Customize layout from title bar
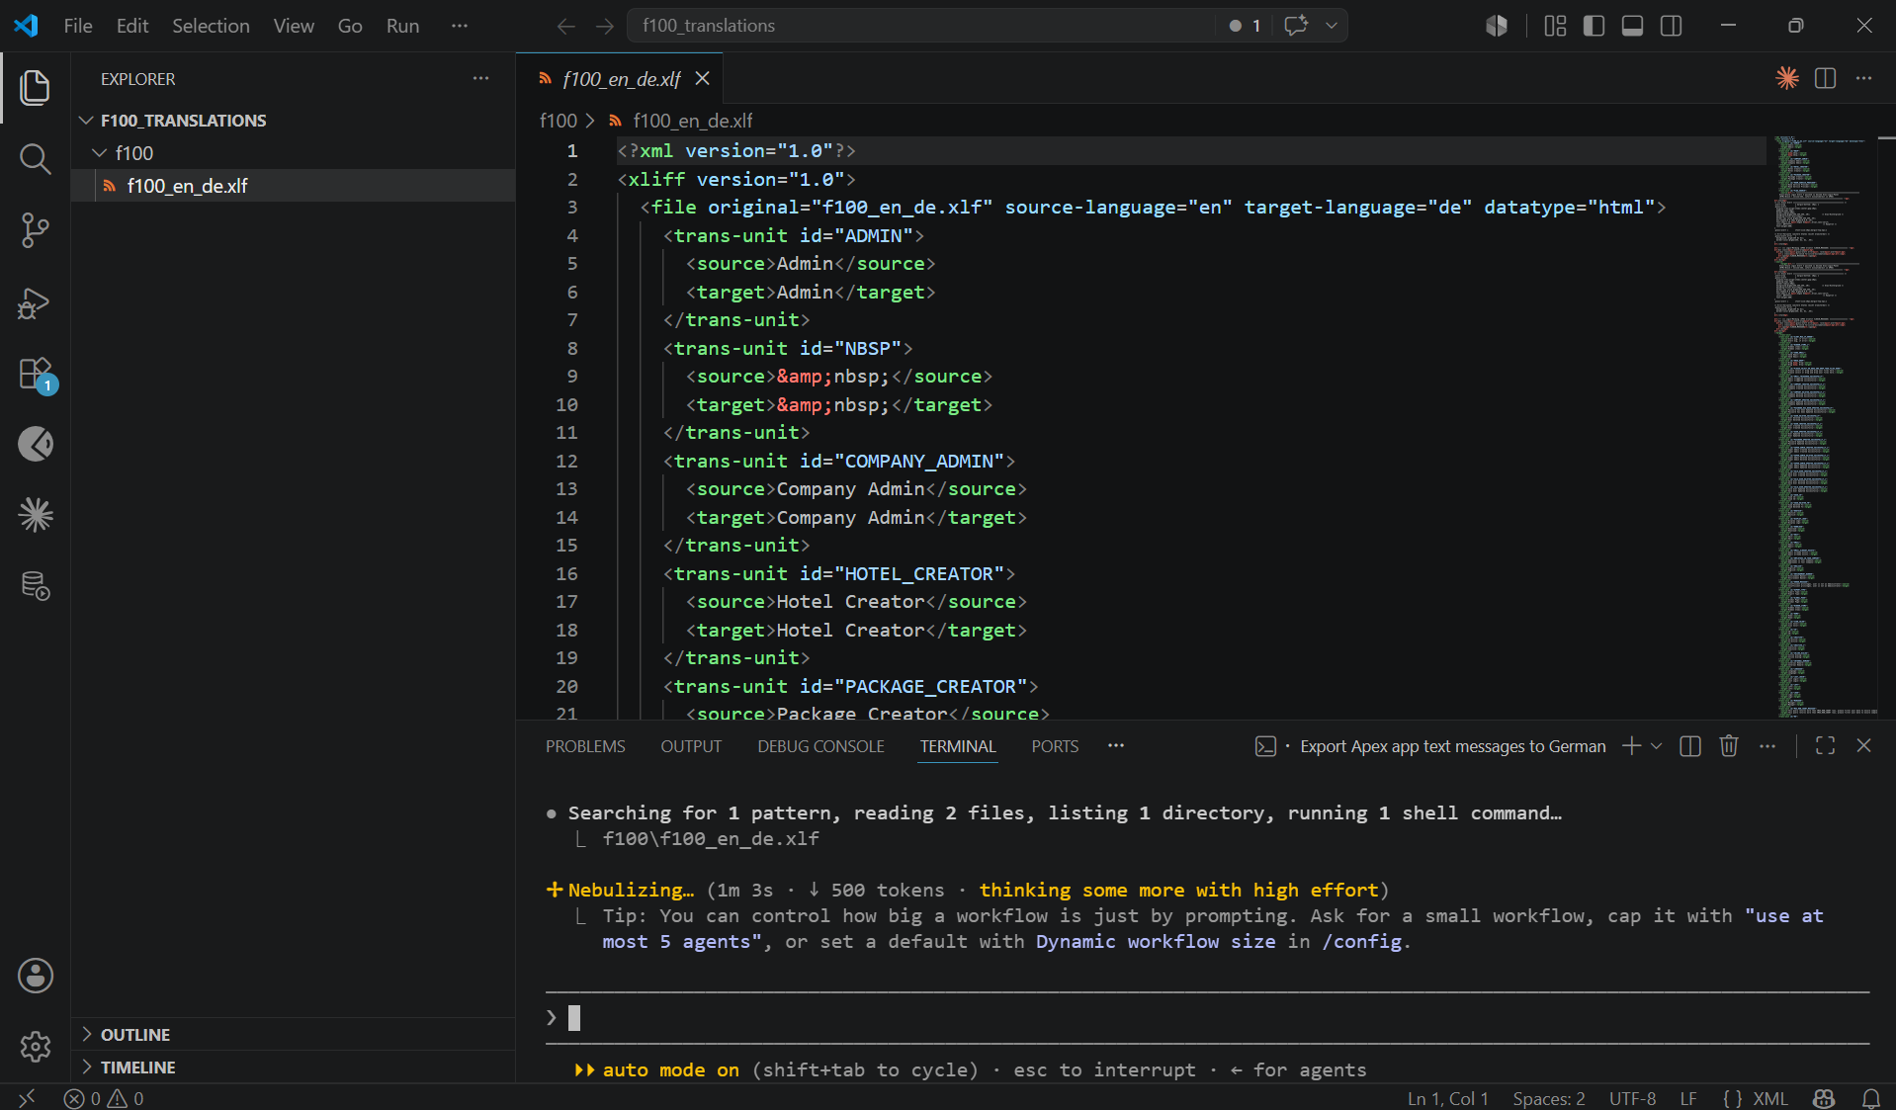The width and height of the screenshot is (1896, 1110). tap(1555, 26)
